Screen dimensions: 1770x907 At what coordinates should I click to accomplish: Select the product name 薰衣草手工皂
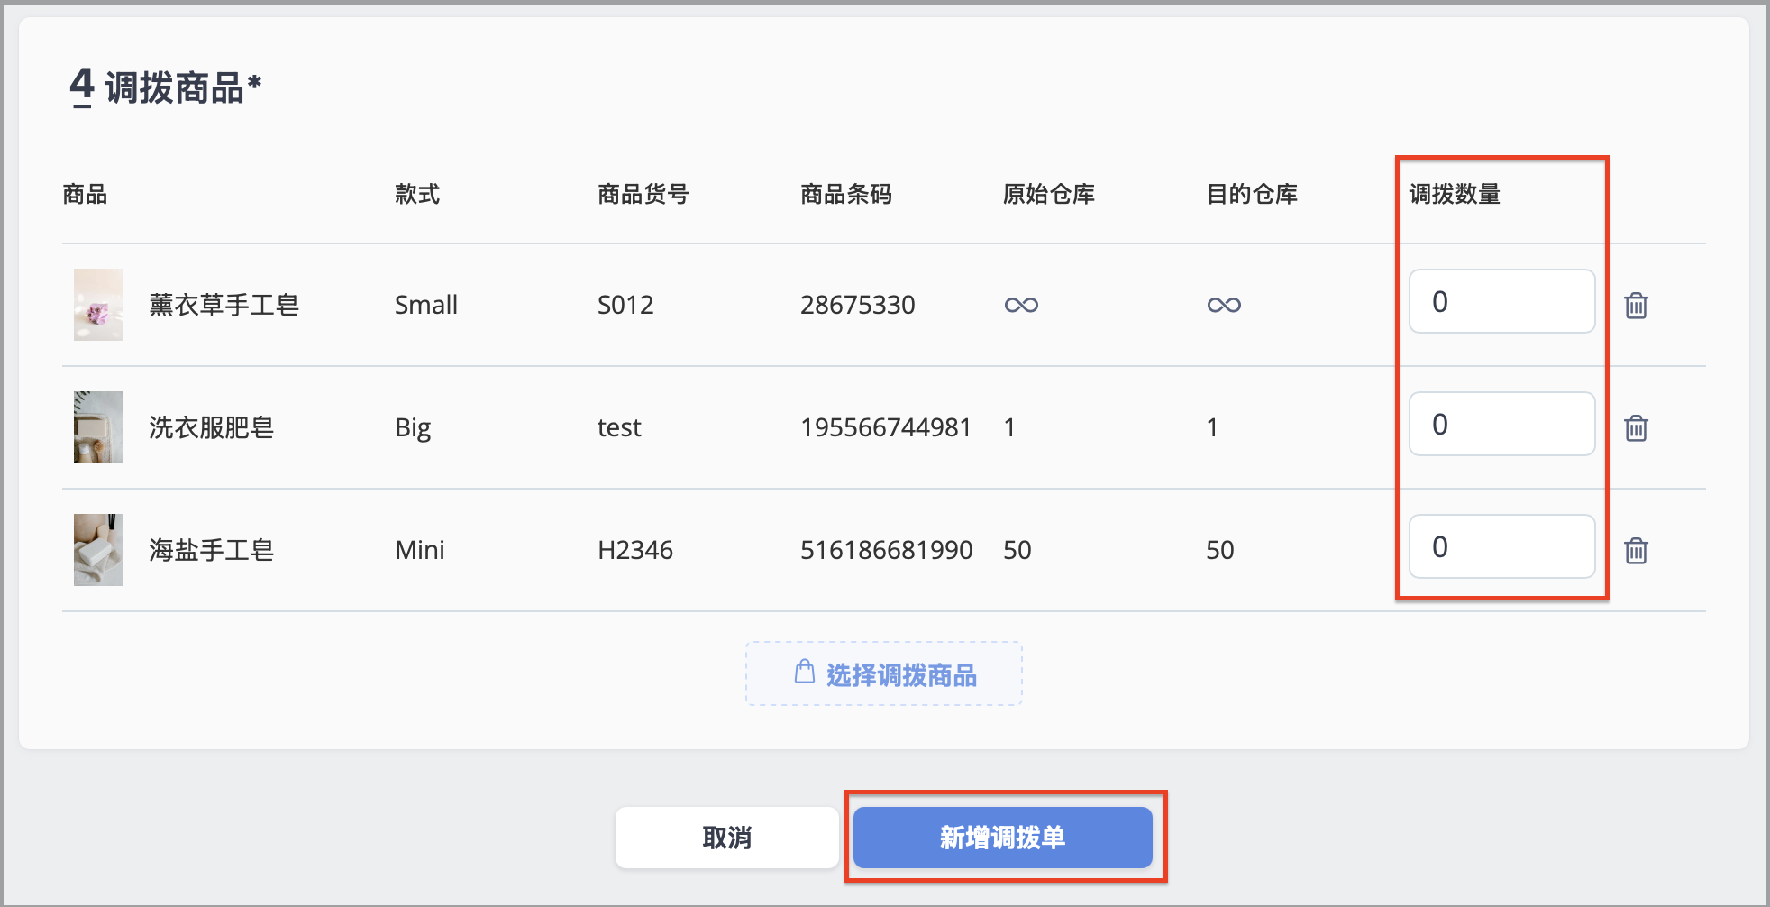pyautogui.click(x=224, y=305)
